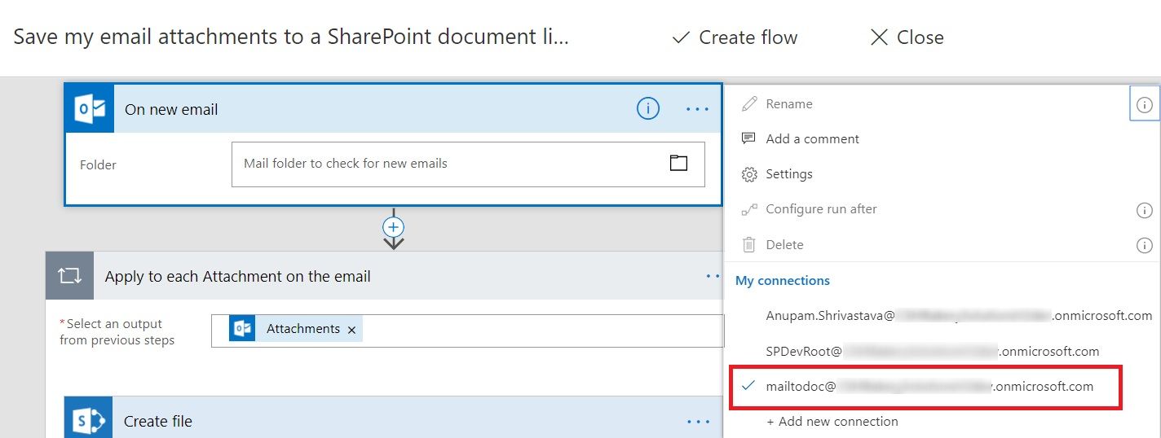
Task: Click info icon beside Configure run after
Action: click(1145, 210)
